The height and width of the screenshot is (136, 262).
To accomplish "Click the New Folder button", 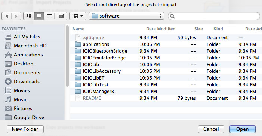I will [25, 129].
